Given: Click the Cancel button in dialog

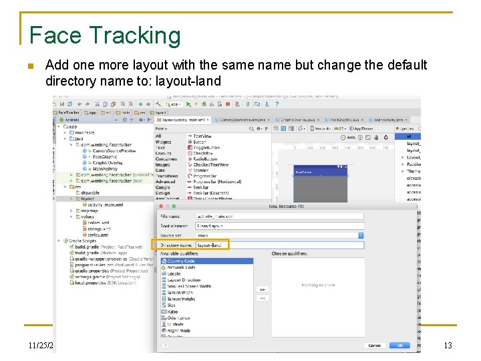Looking at the screenshot, I should click(374, 346).
